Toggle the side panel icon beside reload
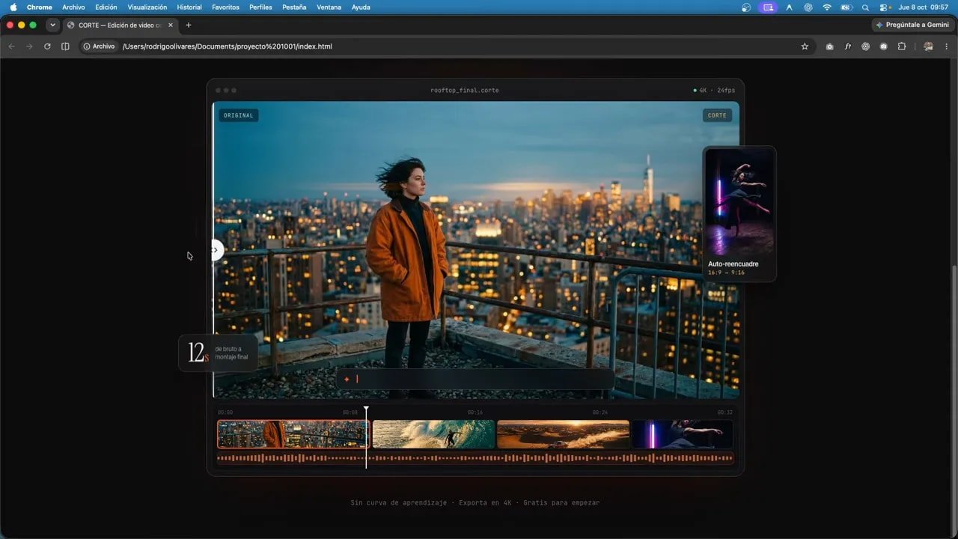 click(x=65, y=46)
